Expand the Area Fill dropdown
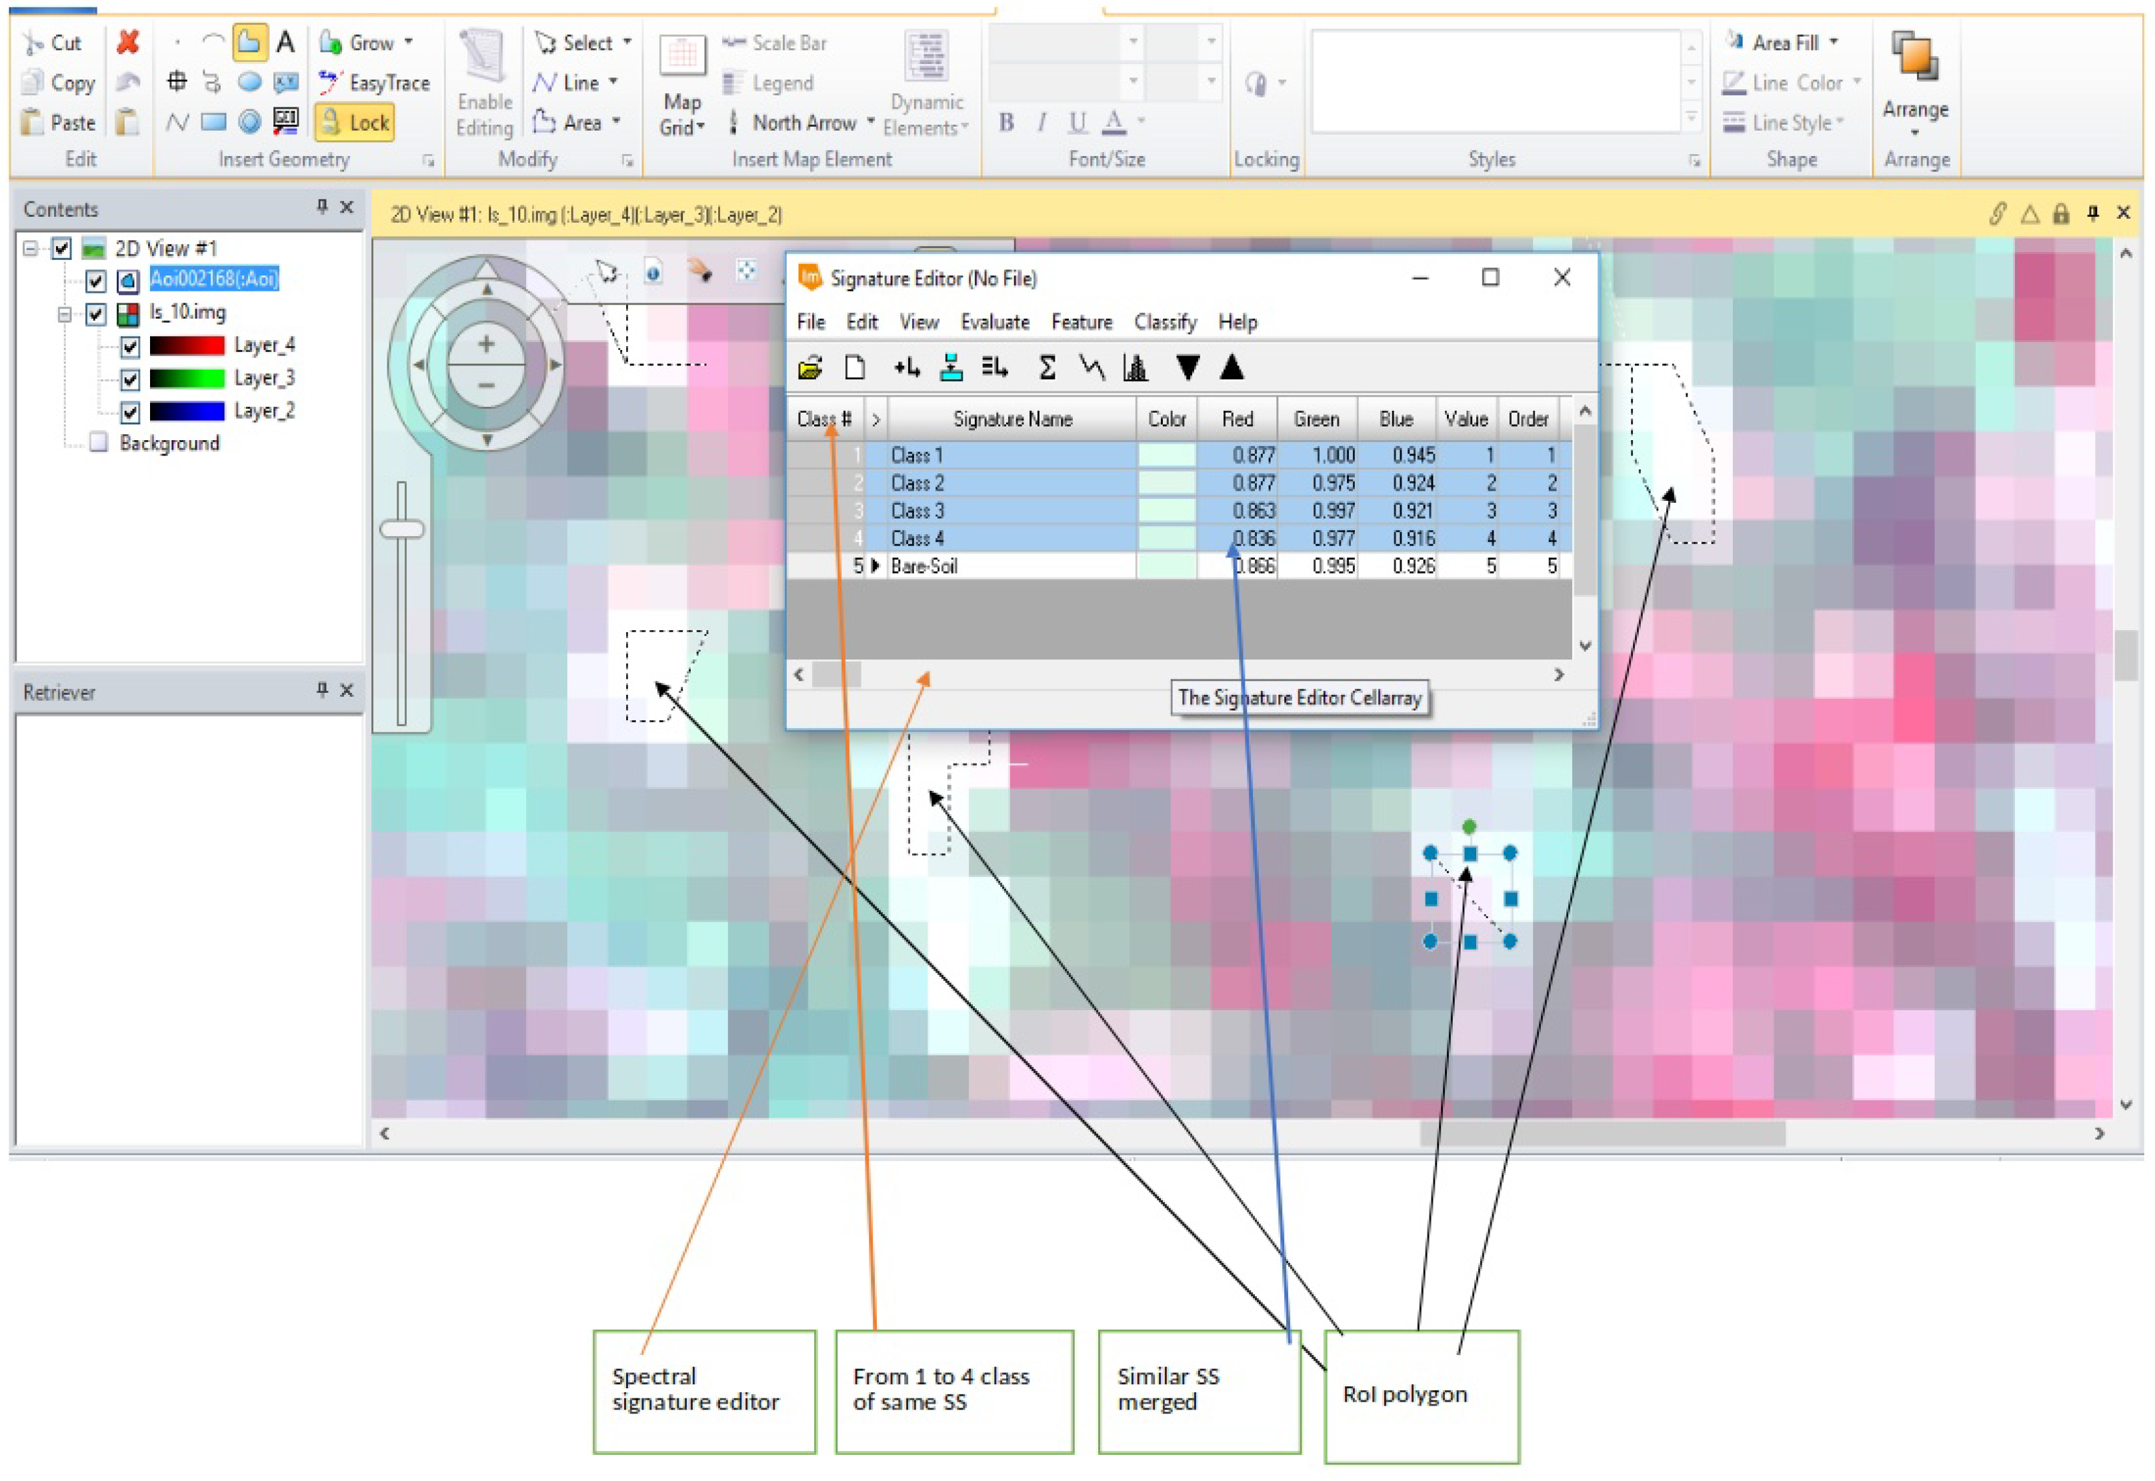Image resolution: width=2155 pixels, height=1481 pixels. pyautogui.click(x=1833, y=43)
